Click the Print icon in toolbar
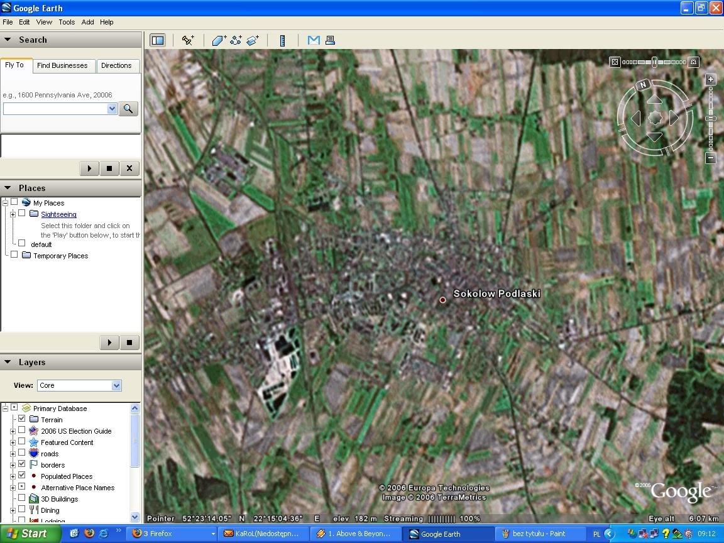Screen dimensions: 724x543 (330, 40)
